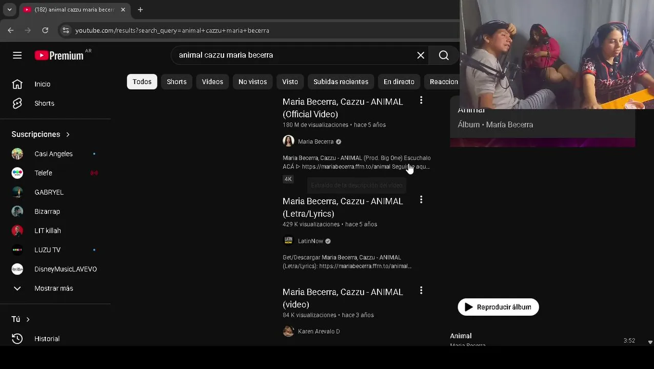Open the tab search dropdown arrow
Image resolution: width=654 pixels, height=369 pixels.
pyautogui.click(x=9, y=9)
